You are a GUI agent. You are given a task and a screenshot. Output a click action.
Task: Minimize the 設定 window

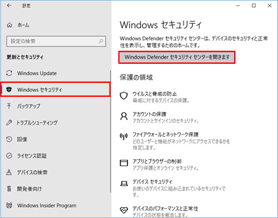(x=238, y=6)
